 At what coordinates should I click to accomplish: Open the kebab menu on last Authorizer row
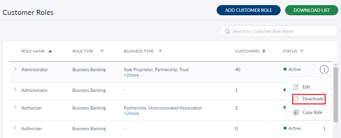coord(324,129)
